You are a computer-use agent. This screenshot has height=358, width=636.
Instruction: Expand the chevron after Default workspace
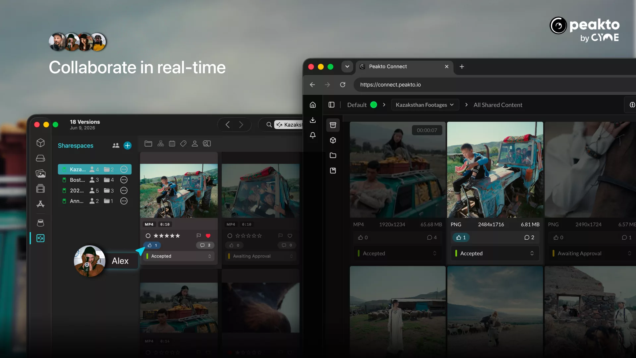tap(384, 105)
